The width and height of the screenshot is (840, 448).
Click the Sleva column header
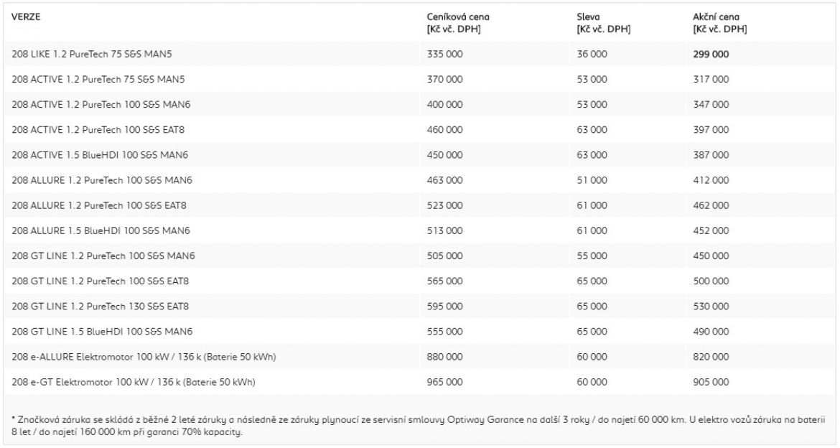pyautogui.click(x=603, y=23)
